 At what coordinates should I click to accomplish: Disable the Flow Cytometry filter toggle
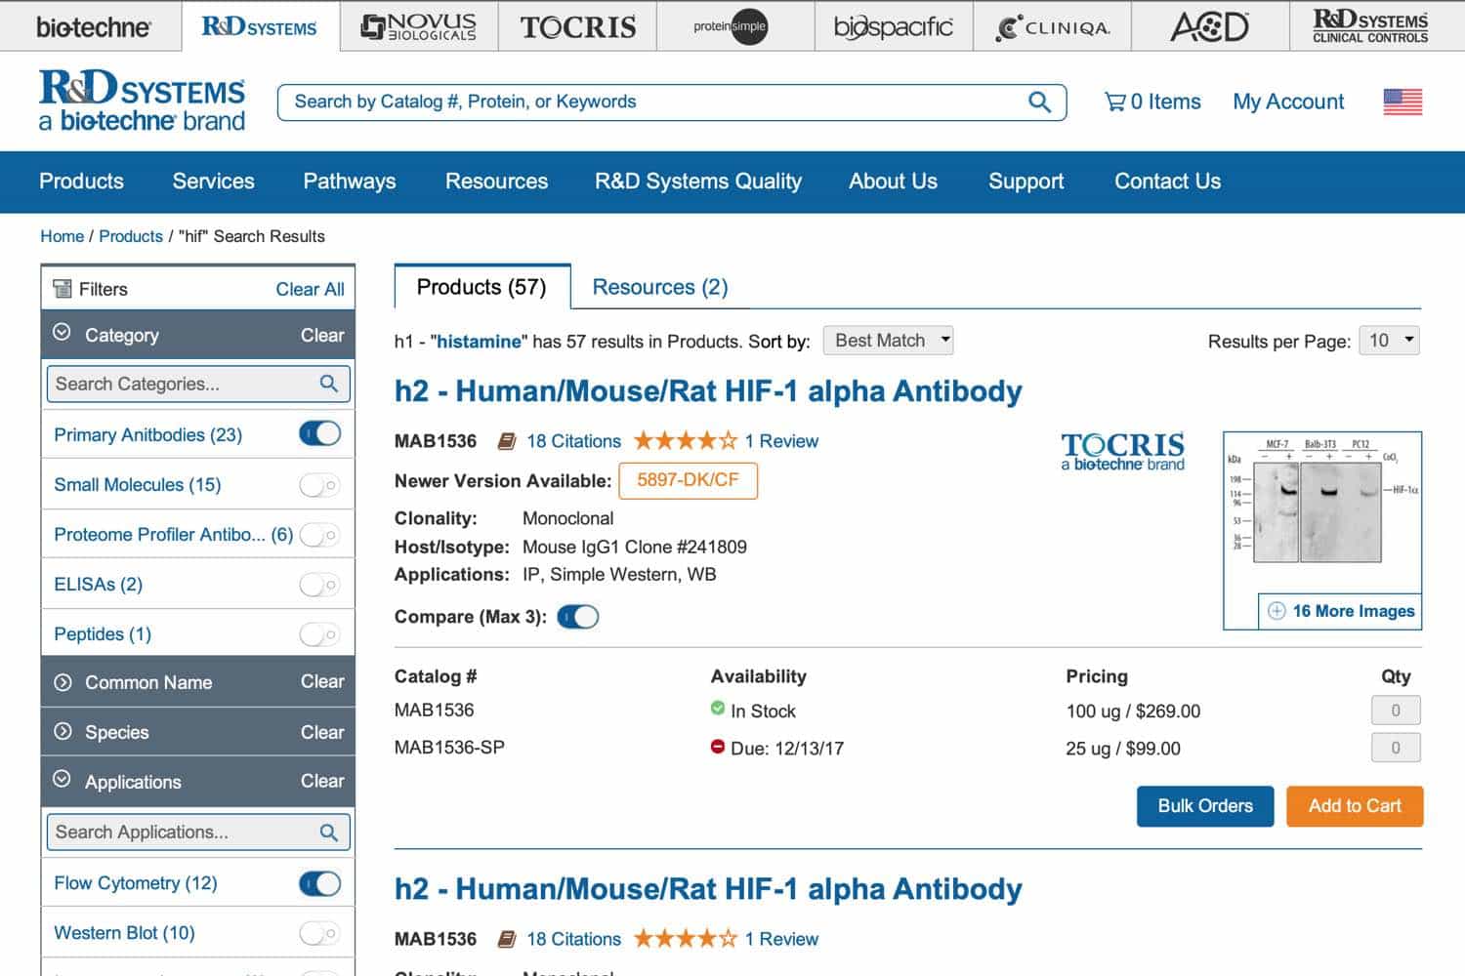point(320,883)
